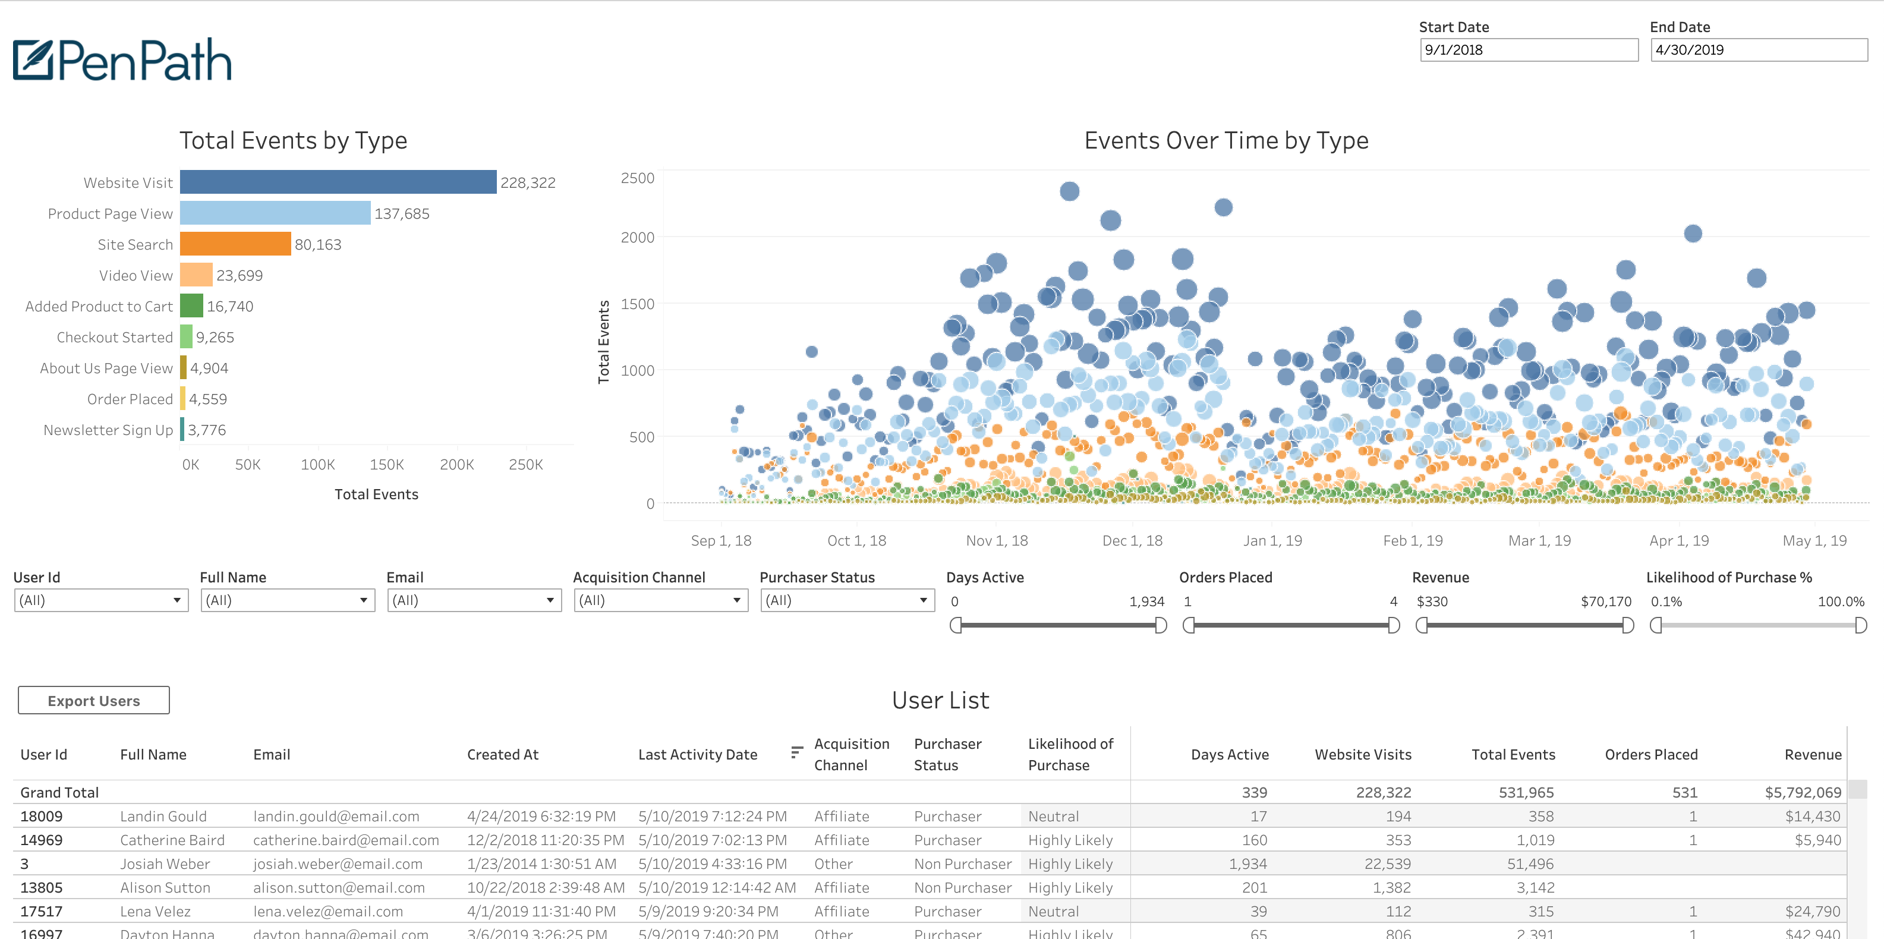Click the Acquisition Channel column header
1884x939 pixels.
click(852, 754)
